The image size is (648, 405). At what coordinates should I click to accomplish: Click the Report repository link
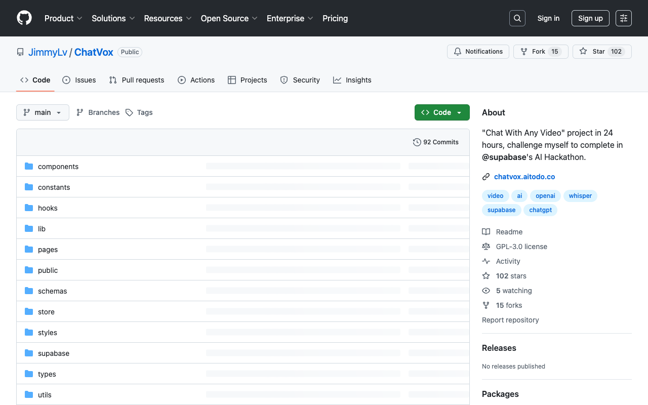pyautogui.click(x=510, y=320)
